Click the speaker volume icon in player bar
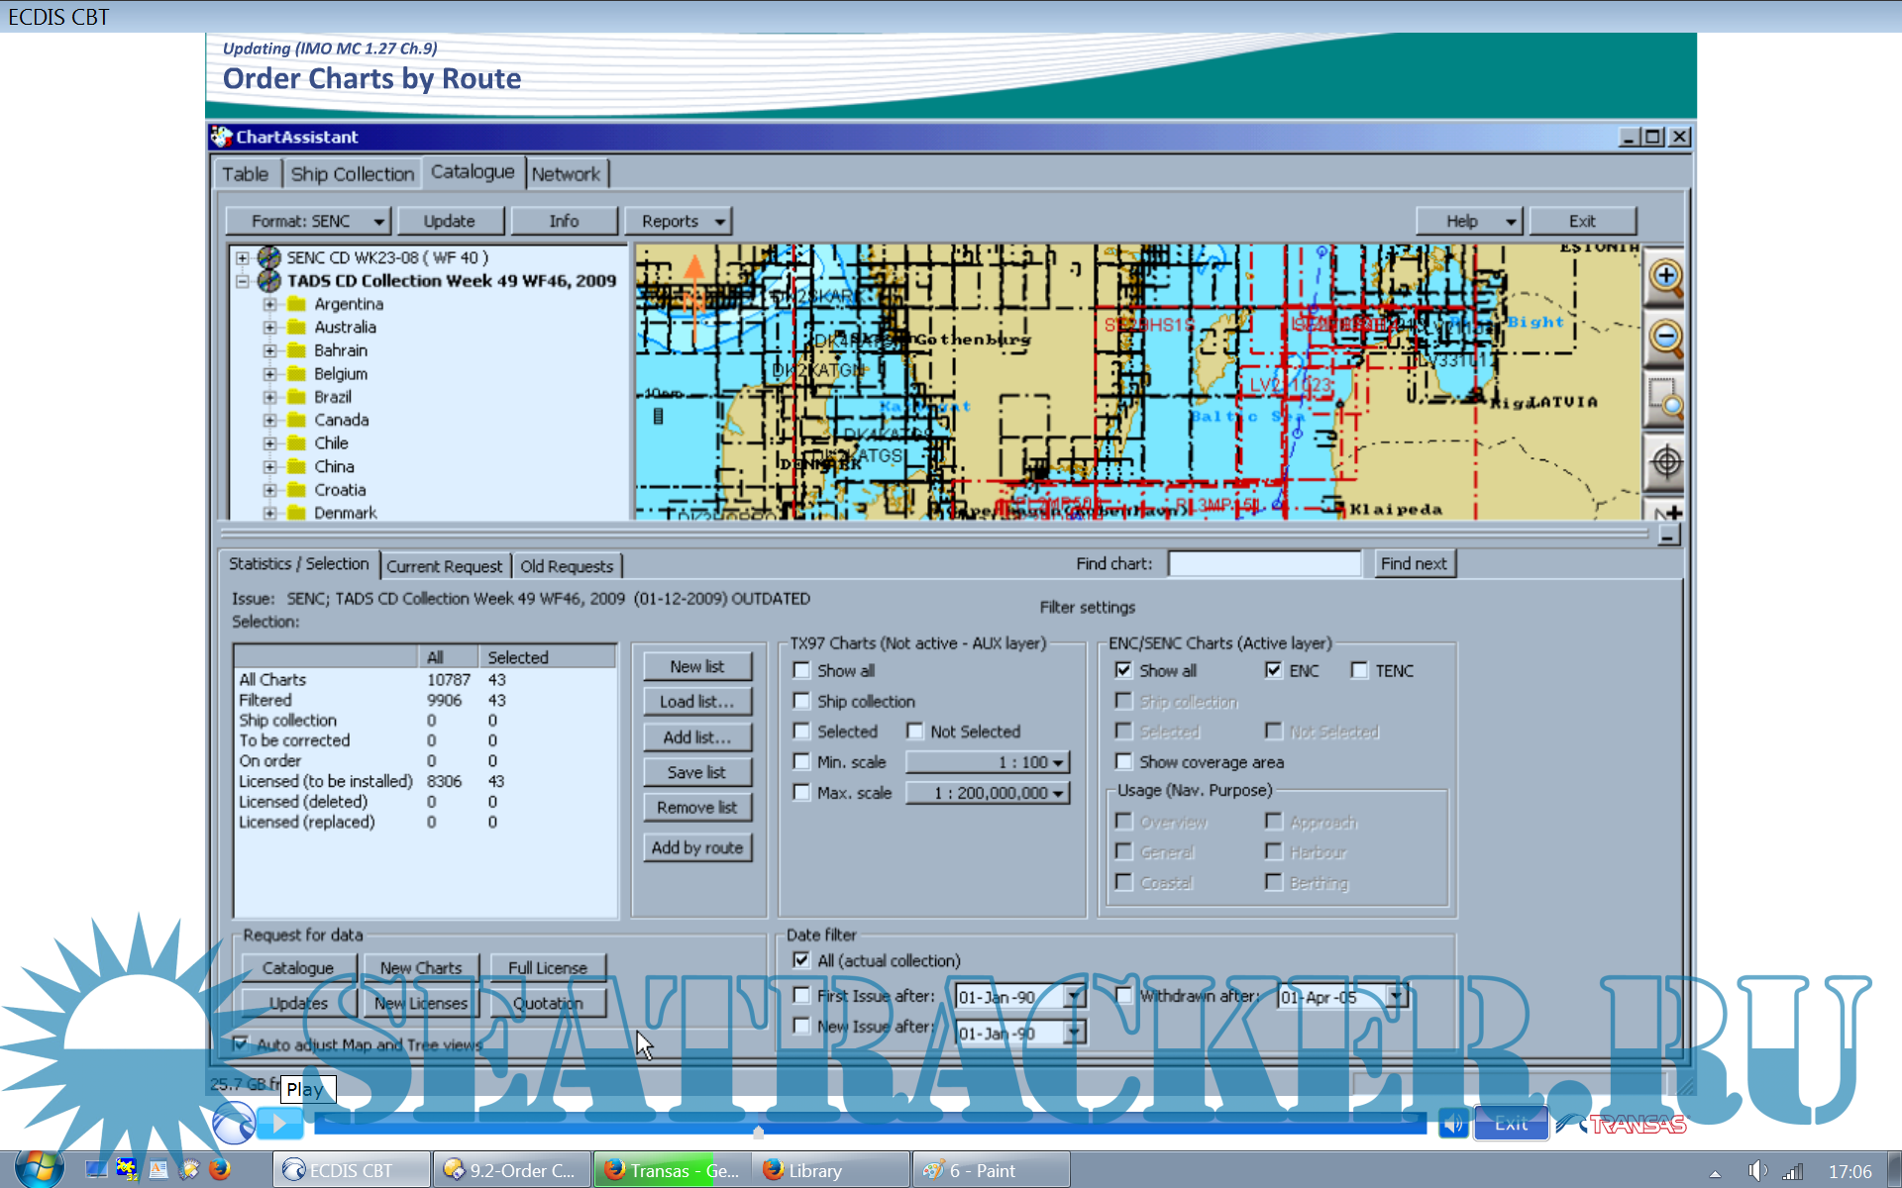Screen dimensions: 1902x1188 pyautogui.click(x=1452, y=1123)
